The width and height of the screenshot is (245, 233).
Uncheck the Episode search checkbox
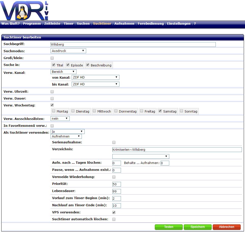point(68,65)
